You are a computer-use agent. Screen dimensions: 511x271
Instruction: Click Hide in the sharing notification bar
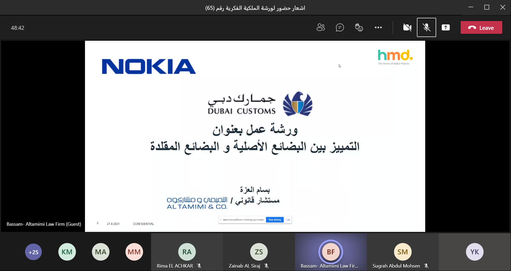point(288,220)
